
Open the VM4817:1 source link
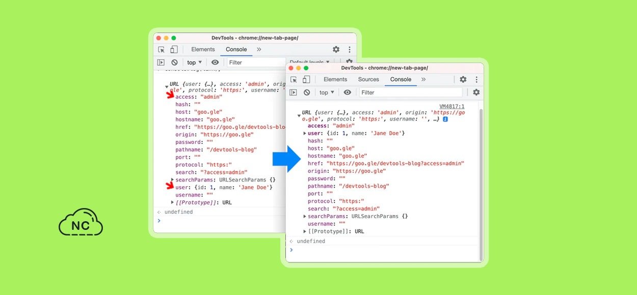(x=452, y=106)
